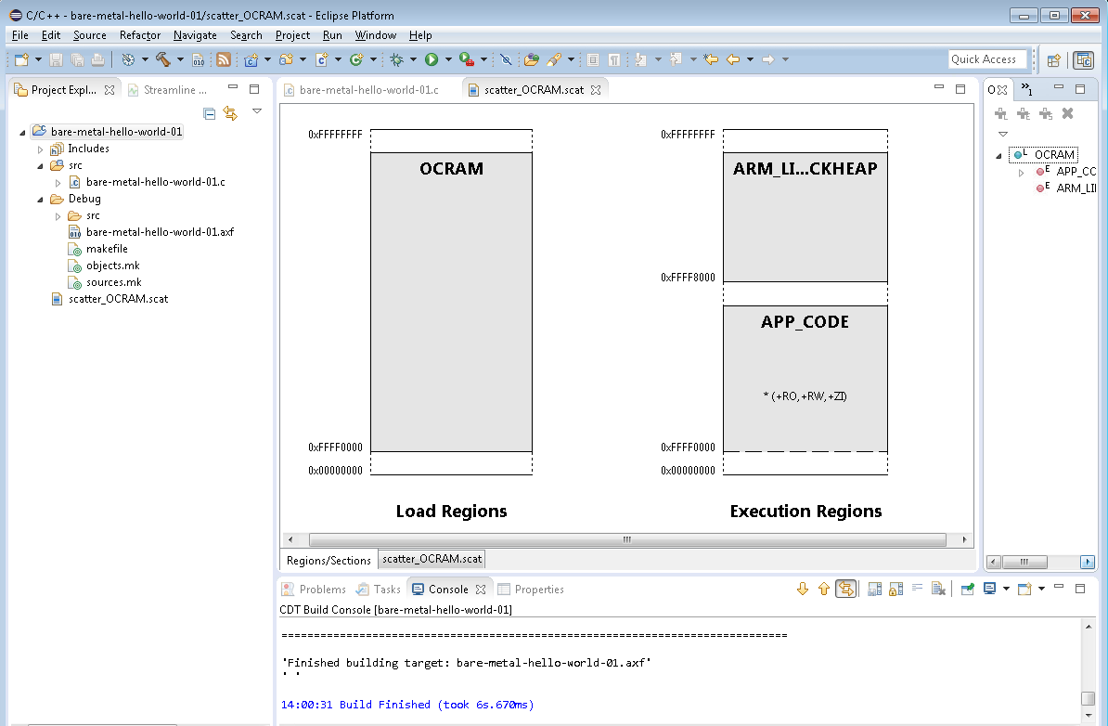
Task: Show next match arrow in Console
Action: click(x=803, y=589)
